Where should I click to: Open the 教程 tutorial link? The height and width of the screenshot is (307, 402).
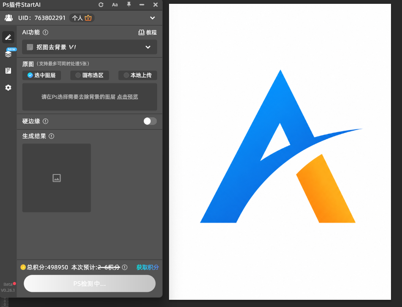tap(147, 32)
